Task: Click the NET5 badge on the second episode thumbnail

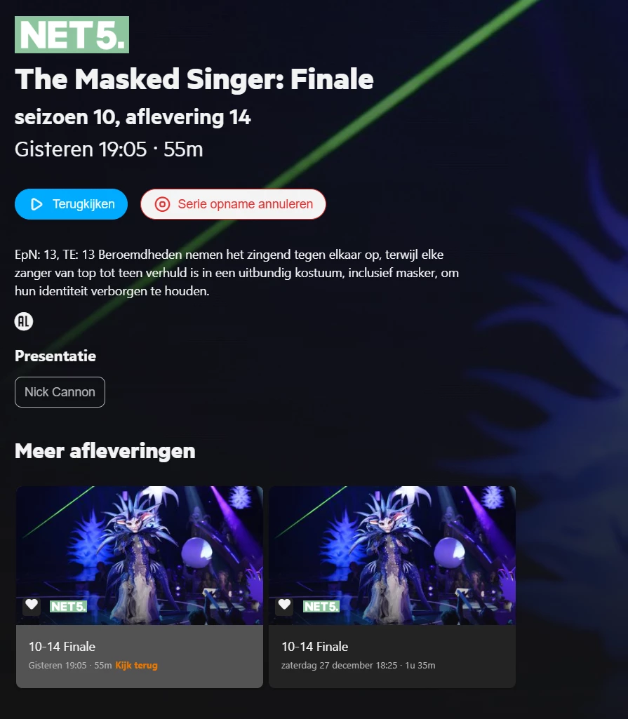Action: click(x=321, y=606)
